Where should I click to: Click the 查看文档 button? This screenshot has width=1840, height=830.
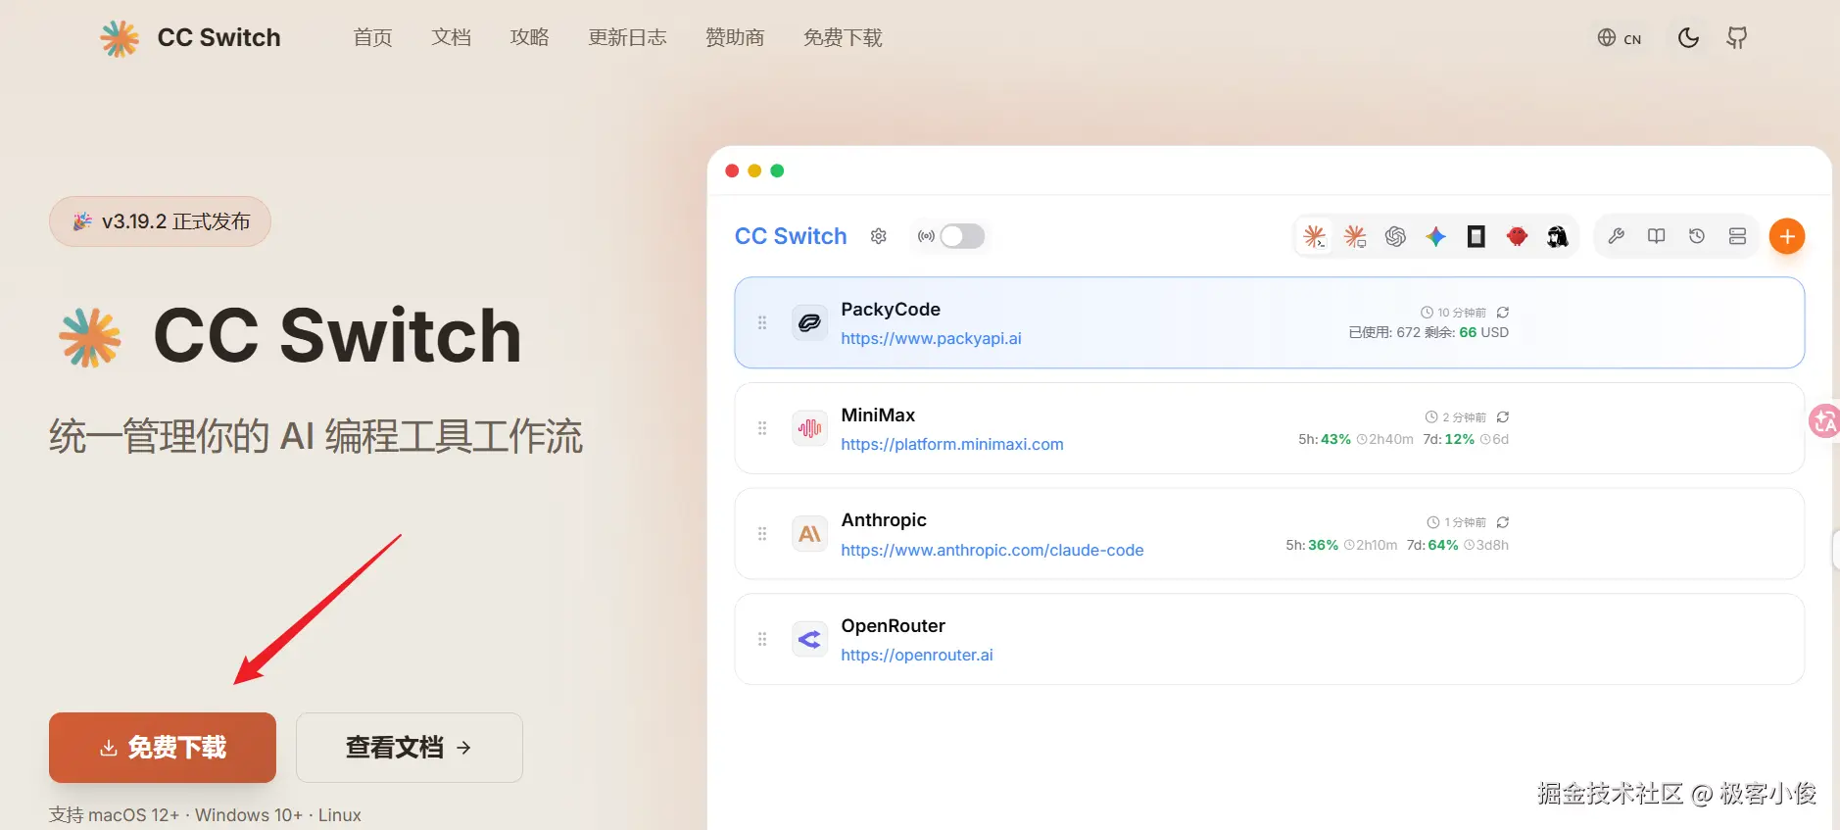coord(410,748)
